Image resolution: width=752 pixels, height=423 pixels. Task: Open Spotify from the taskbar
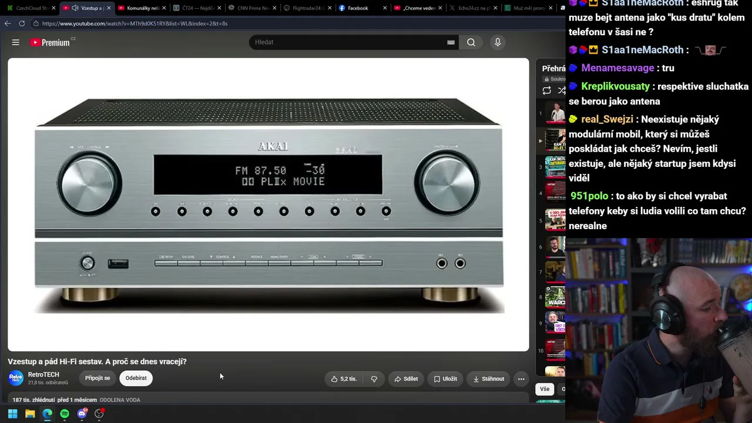(x=65, y=414)
